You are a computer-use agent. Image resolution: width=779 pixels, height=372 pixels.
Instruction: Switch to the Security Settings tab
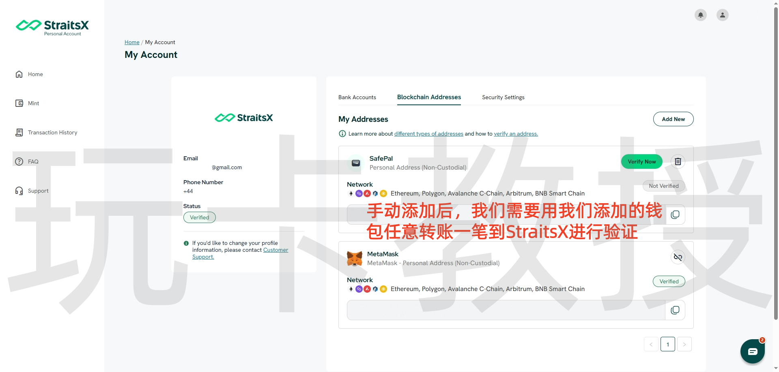click(x=503, y=98)
